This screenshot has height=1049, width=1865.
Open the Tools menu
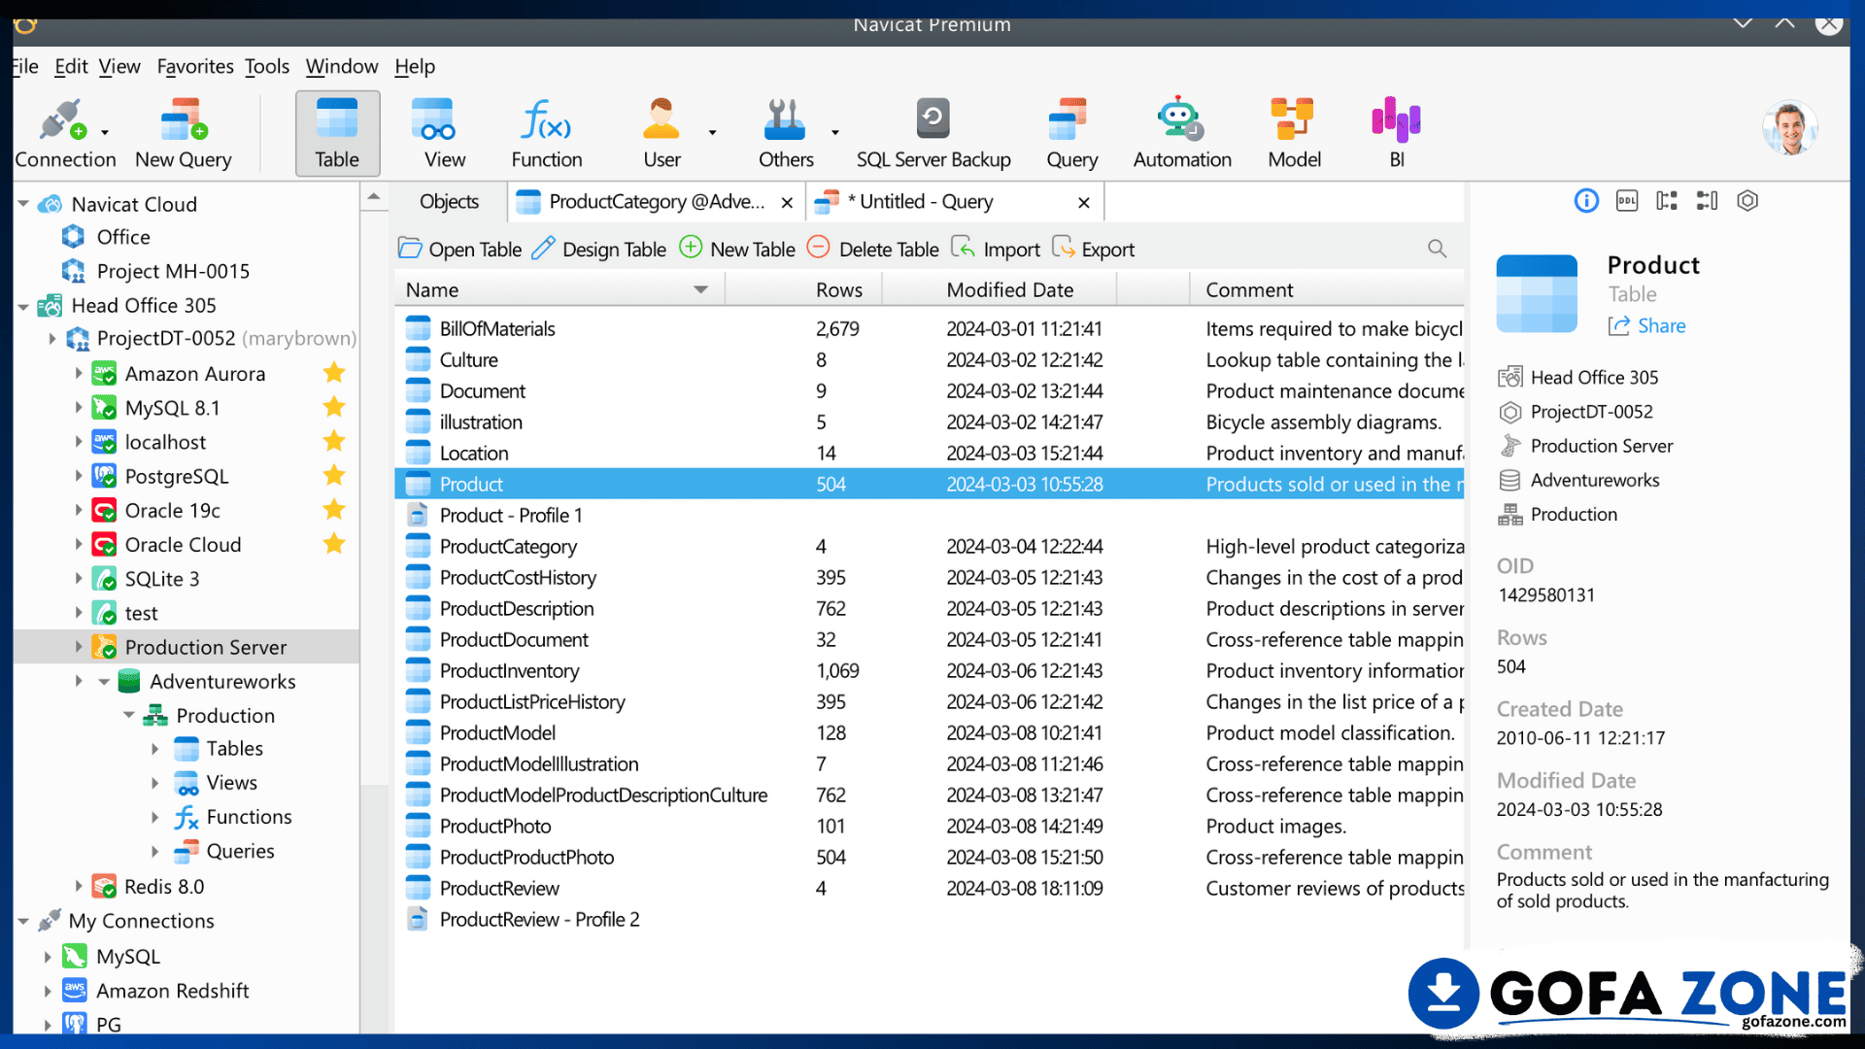pyautogui.click(x=267, y=66)
